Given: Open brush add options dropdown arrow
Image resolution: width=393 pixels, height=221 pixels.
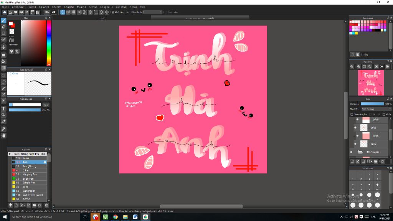Looking at the screenshot, I should [x=24, y=205].
